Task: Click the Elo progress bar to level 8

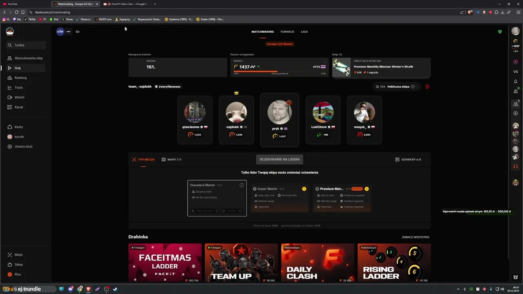Action: [x=279, y=71]
